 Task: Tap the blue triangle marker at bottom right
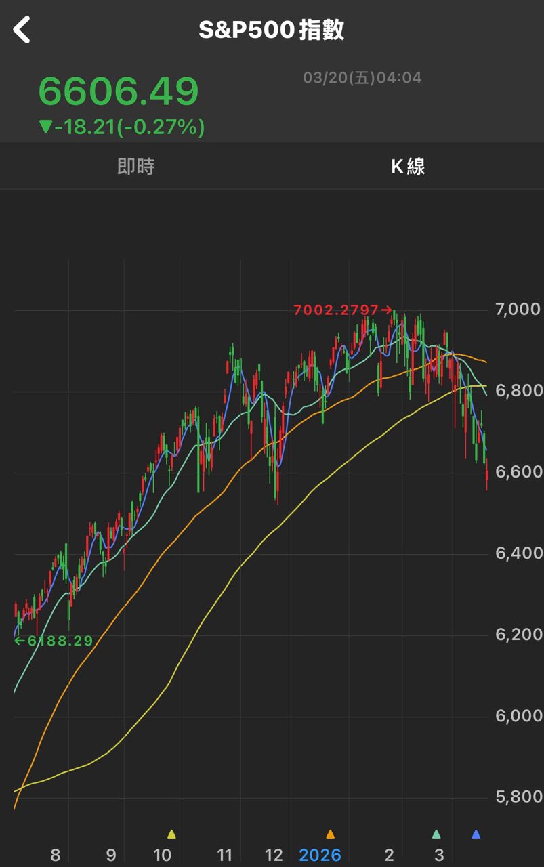(476, 834)
